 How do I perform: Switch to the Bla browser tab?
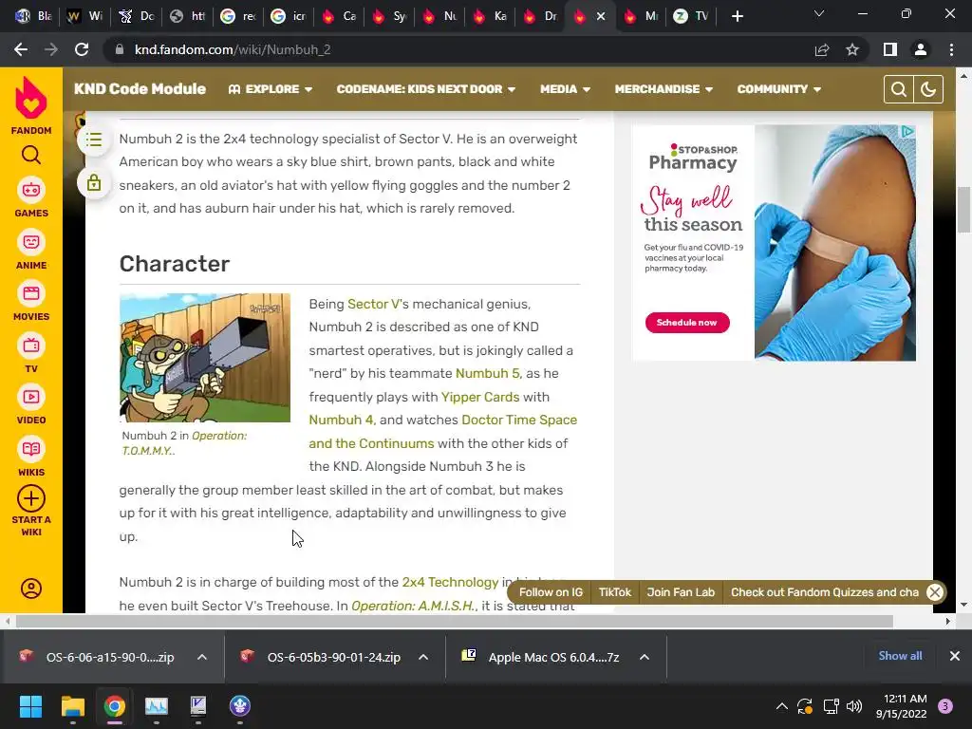[x=34, y=16]
